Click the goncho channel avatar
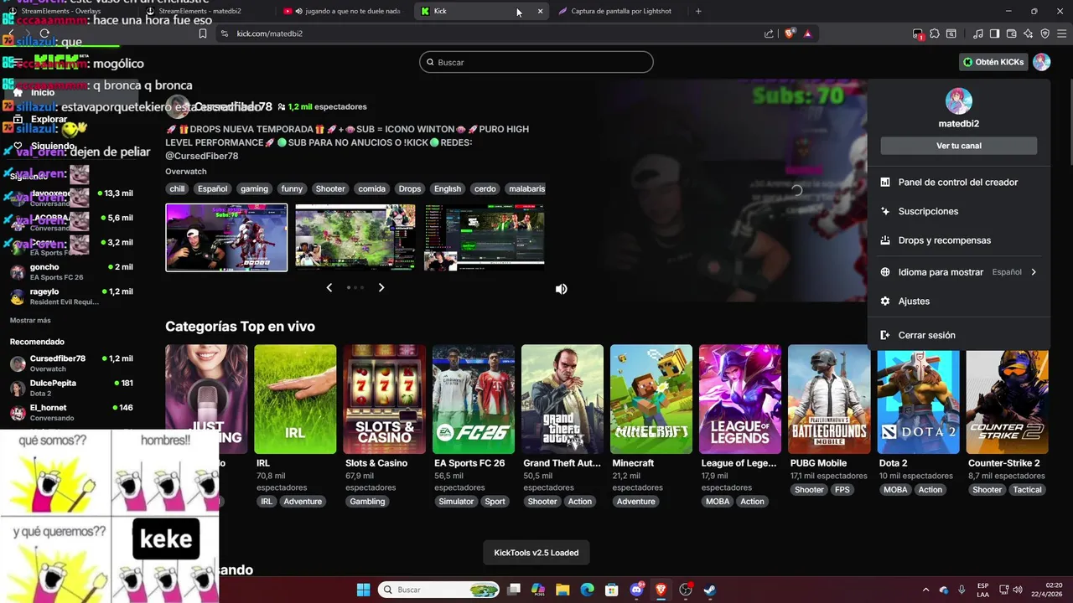Viewport: 1073px width, 603px height. tap(18, 272)
